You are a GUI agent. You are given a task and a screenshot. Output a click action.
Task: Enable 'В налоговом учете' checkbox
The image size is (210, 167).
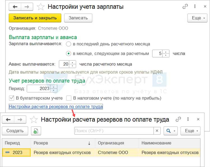(69, 98)
